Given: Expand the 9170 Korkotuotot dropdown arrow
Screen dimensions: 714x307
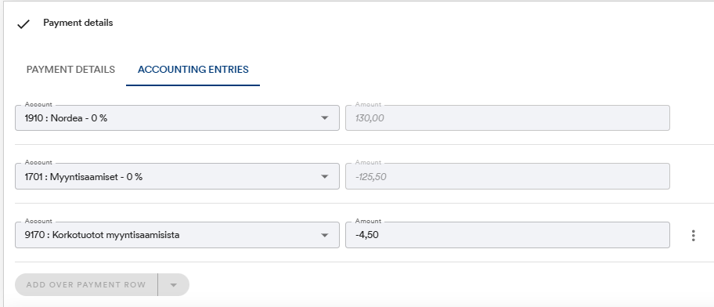Looking at the screenshot, I should click(x=324, y=236).
